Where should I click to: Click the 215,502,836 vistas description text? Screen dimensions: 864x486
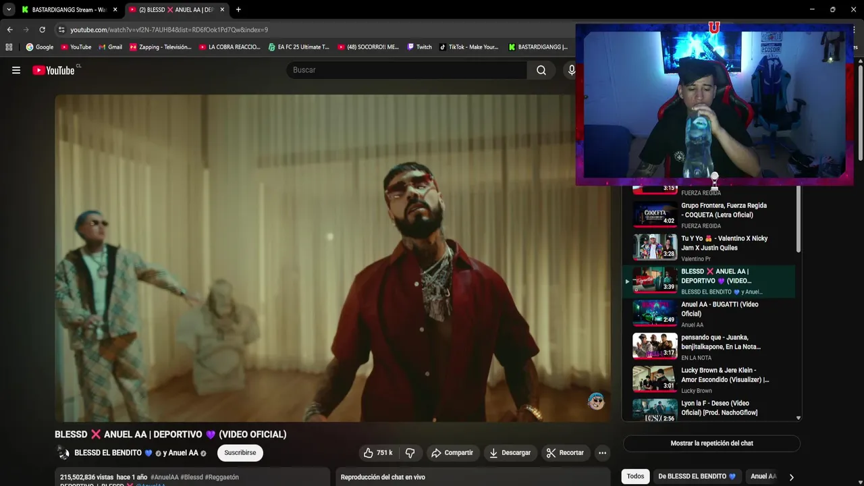click(x=87, y=477)
